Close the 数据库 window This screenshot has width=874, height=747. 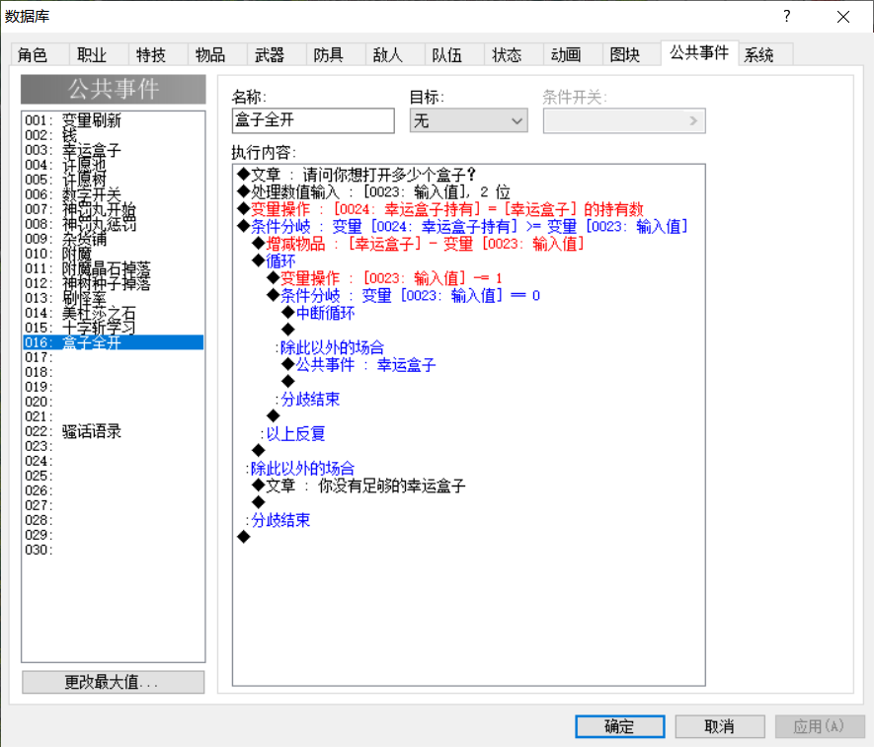tap(843, 17)
